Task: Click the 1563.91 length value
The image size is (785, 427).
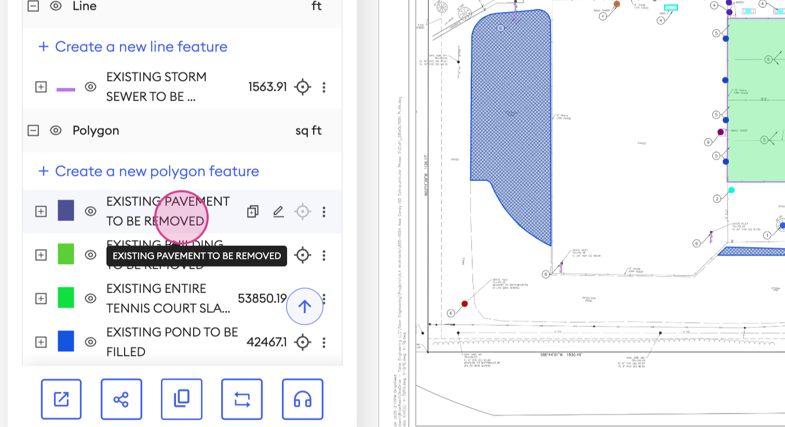Action: 267,87
